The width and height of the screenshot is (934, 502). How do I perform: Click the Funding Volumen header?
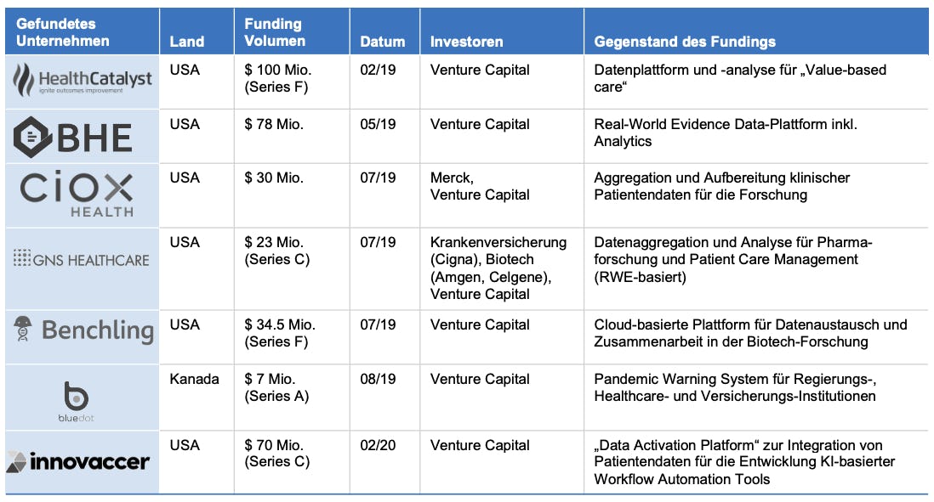click(x=275, y=32)
